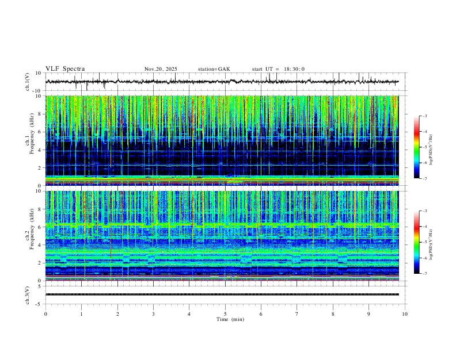Image resolution: width=456 pixels, height=352 pixels.
Task: Click the ch.3 flat black voltage trace
Action: point(222,294)
